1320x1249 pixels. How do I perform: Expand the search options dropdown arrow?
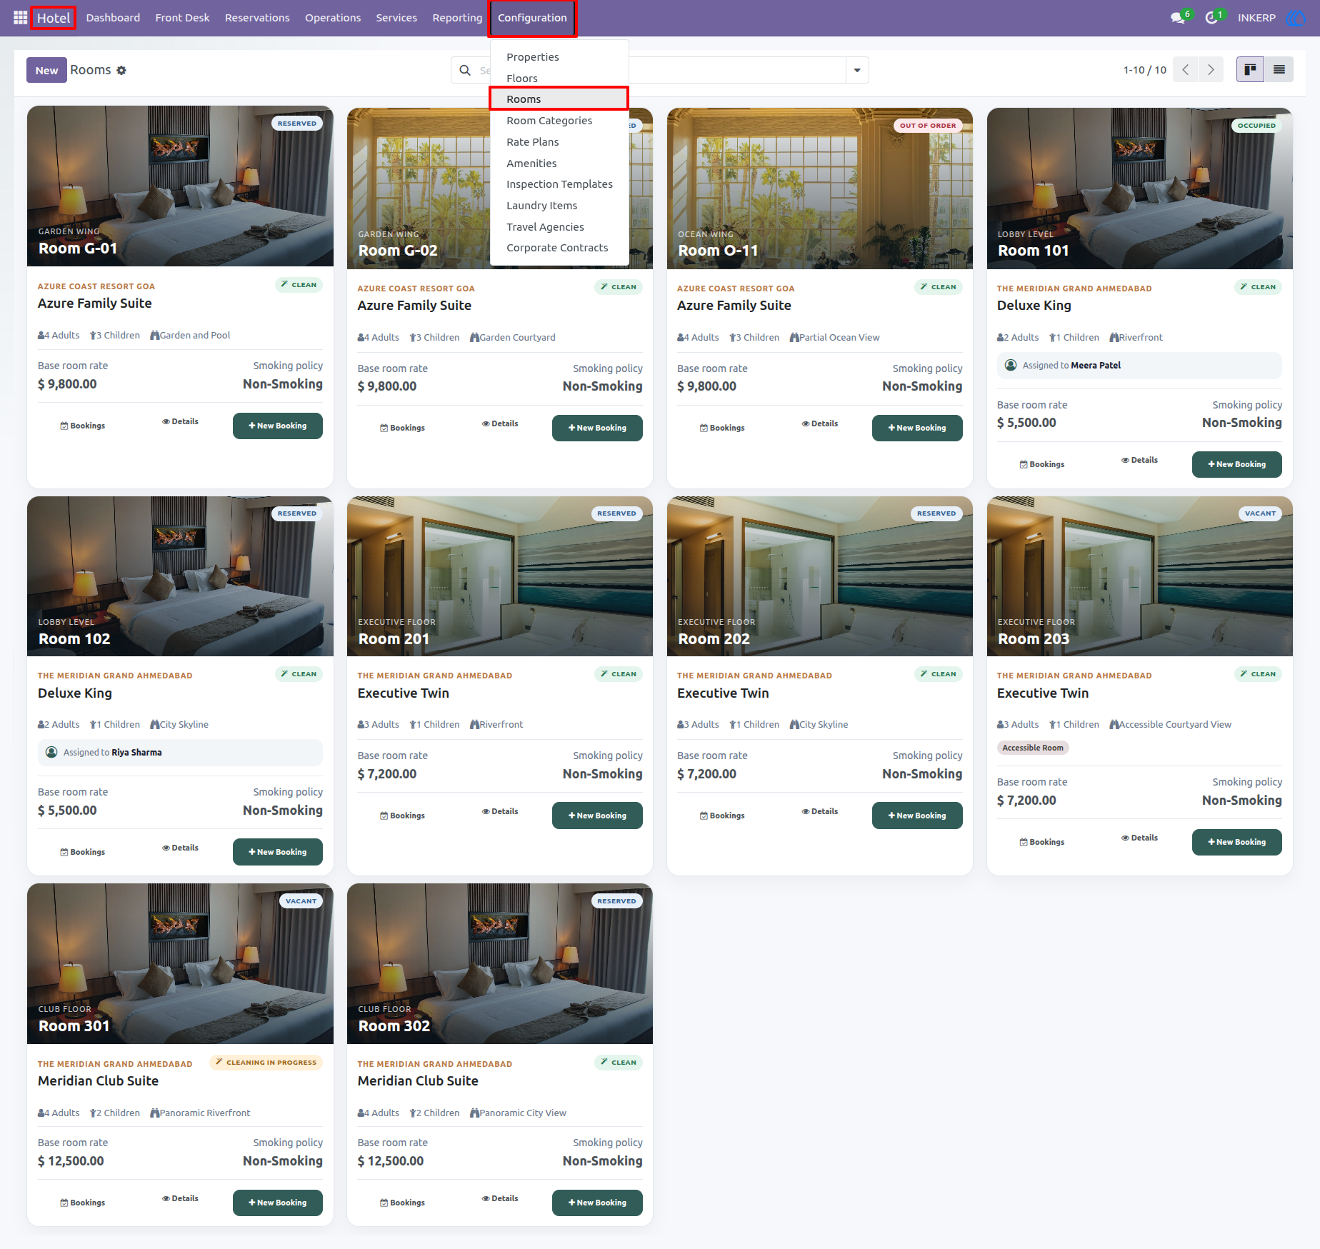857,70
